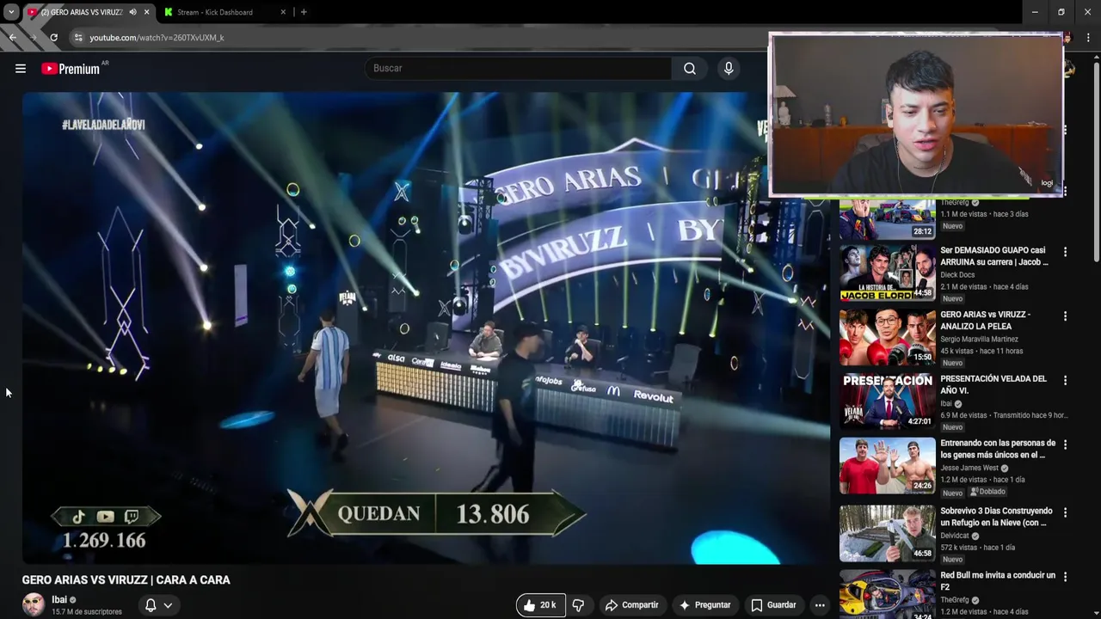The height and width of the screenshot is (619, 1101).
Task: Open channel Dieck Docs
Action: (x=957, y=275)
